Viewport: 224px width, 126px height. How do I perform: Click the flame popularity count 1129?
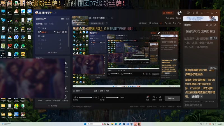[168, 23]
